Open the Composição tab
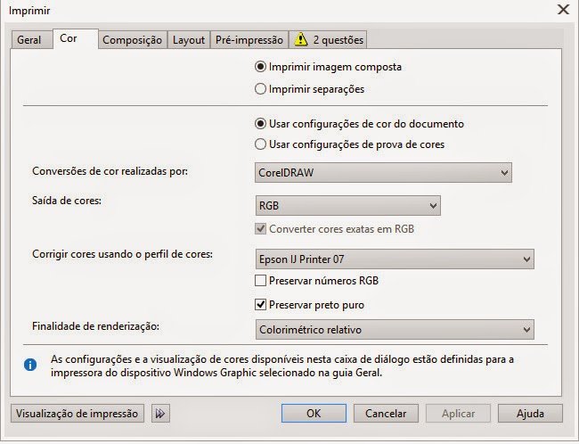The height and width of the screenshot is (444, 579). [132, 40]
